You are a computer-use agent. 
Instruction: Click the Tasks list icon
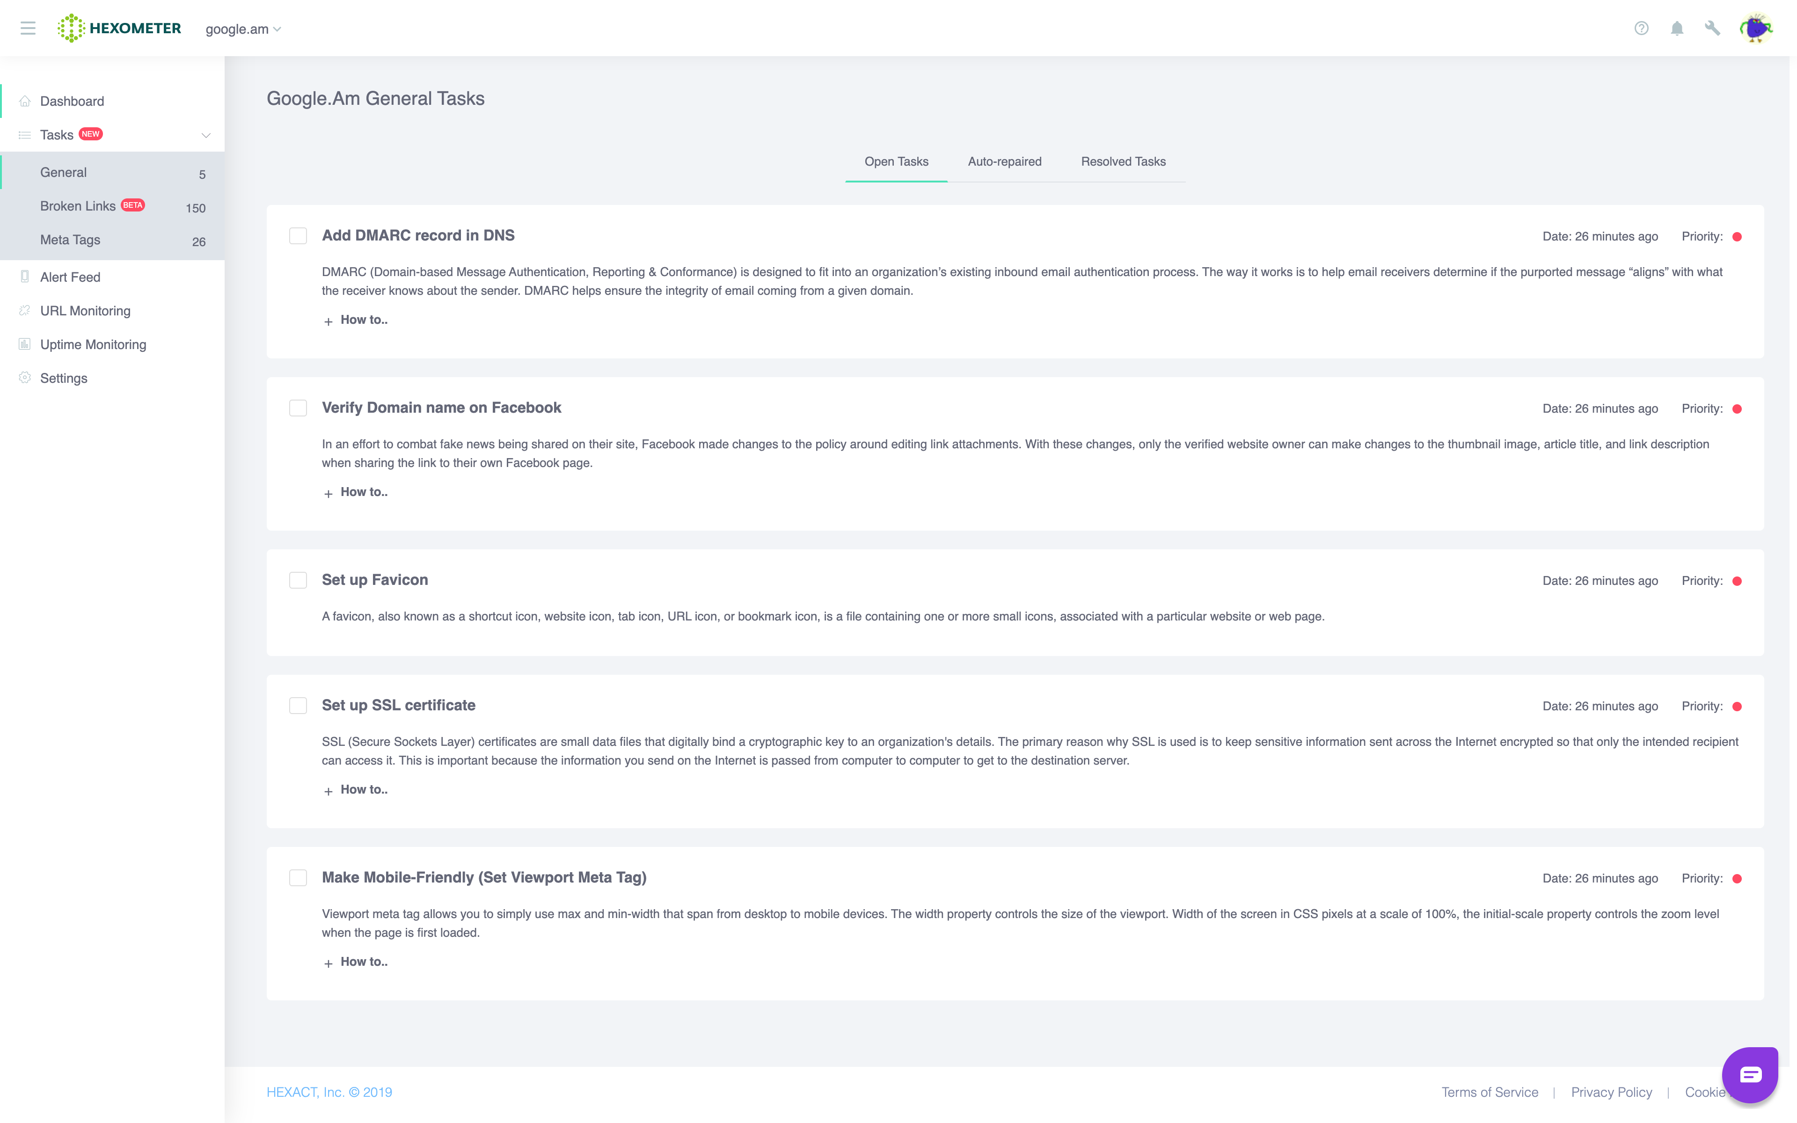click(24, 135)
